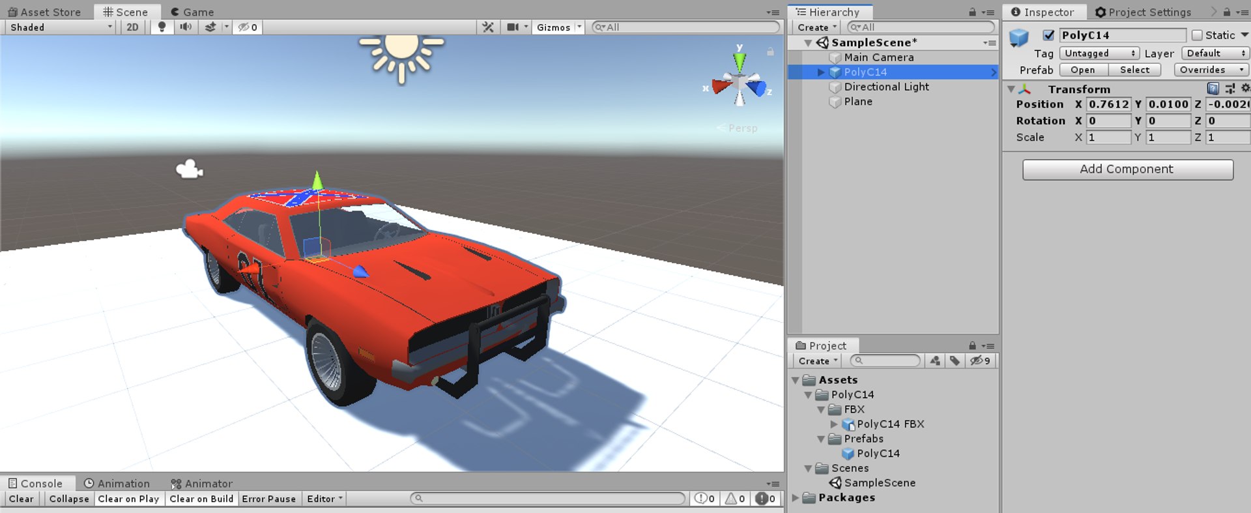Toggle hidden objects count icon in Scene toolbar
The width and height of the screenshot is (1251, 513).
click(x=248, y=27)
